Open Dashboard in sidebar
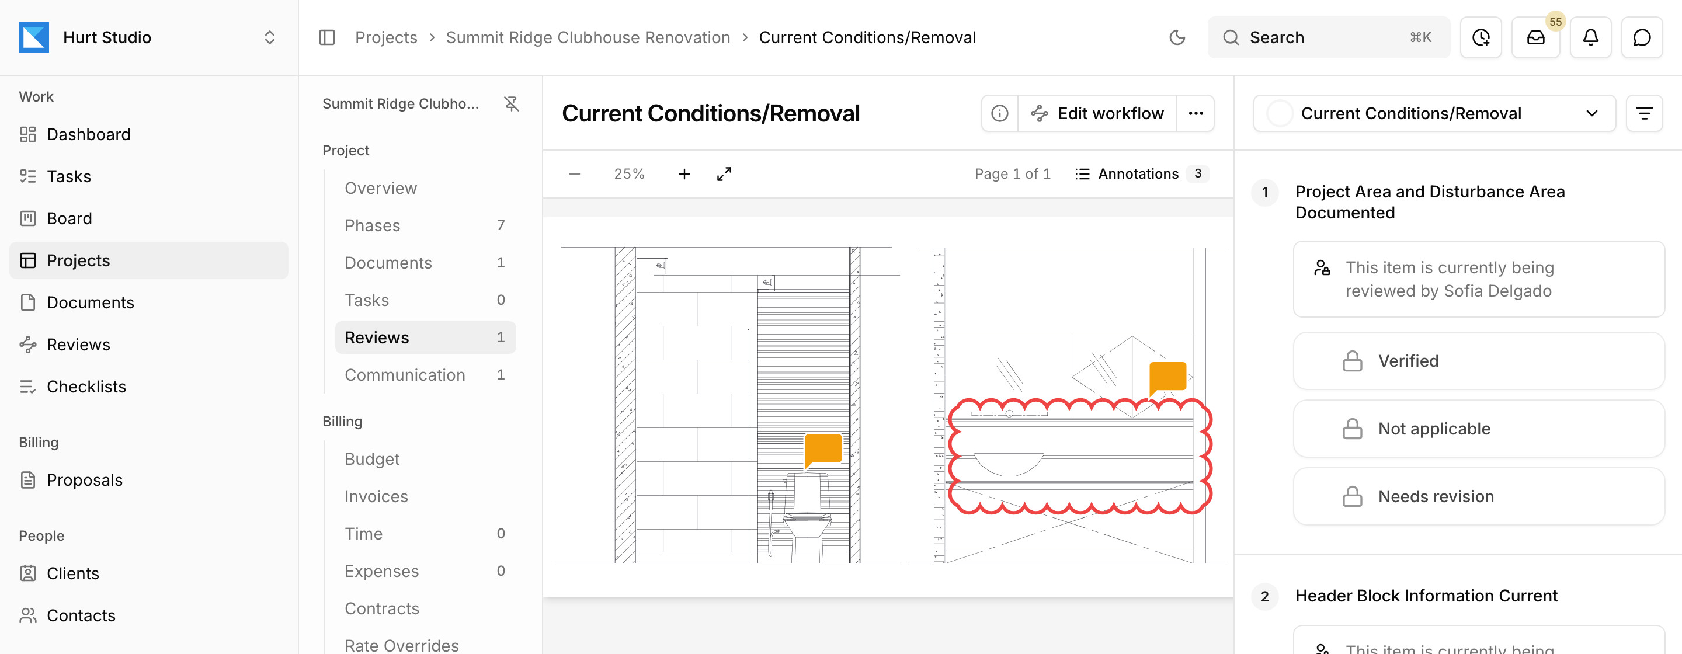This screenshot has height=654, width=1682. (x=149, y=134)
